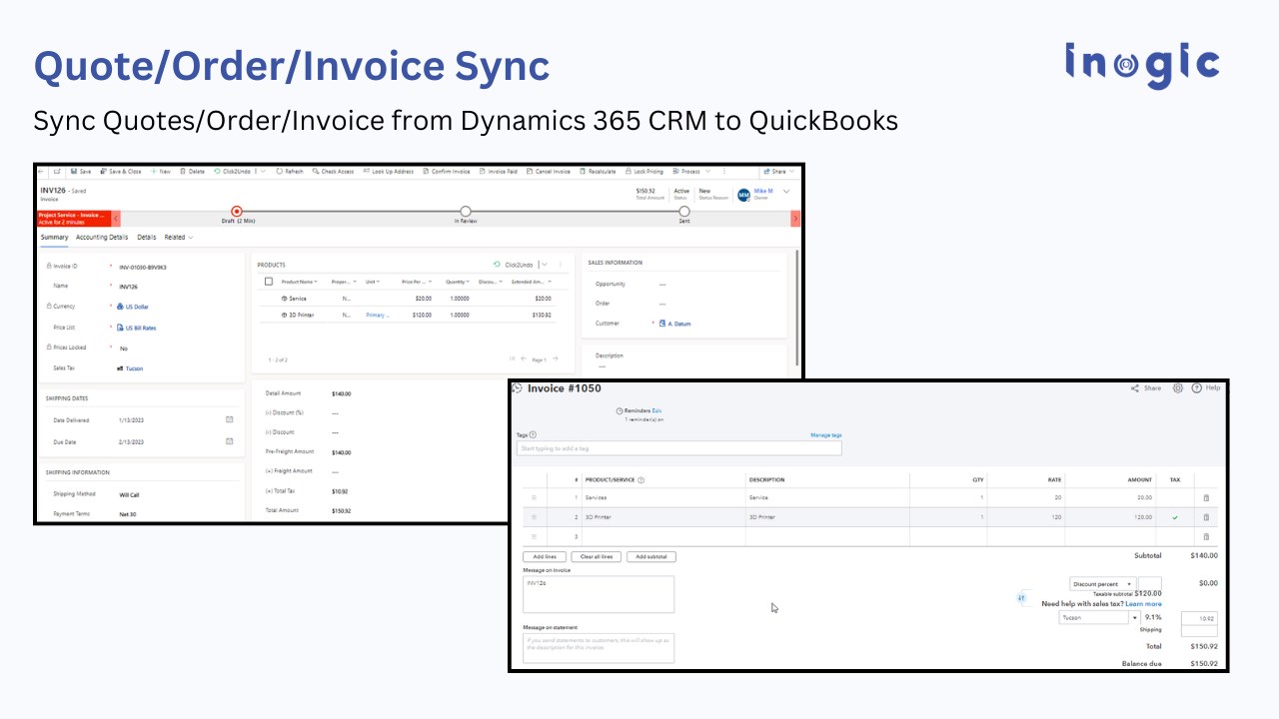Select the Draft stage circle
The height and width of the screenshot is (719, 1279).
coord(237,211)
